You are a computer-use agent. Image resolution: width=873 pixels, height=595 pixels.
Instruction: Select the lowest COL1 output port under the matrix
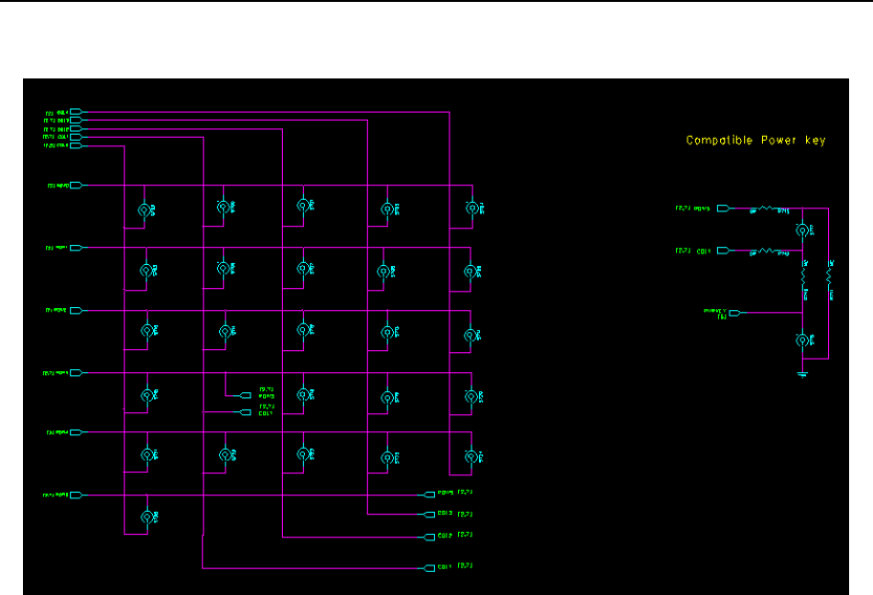click(429, 568)
